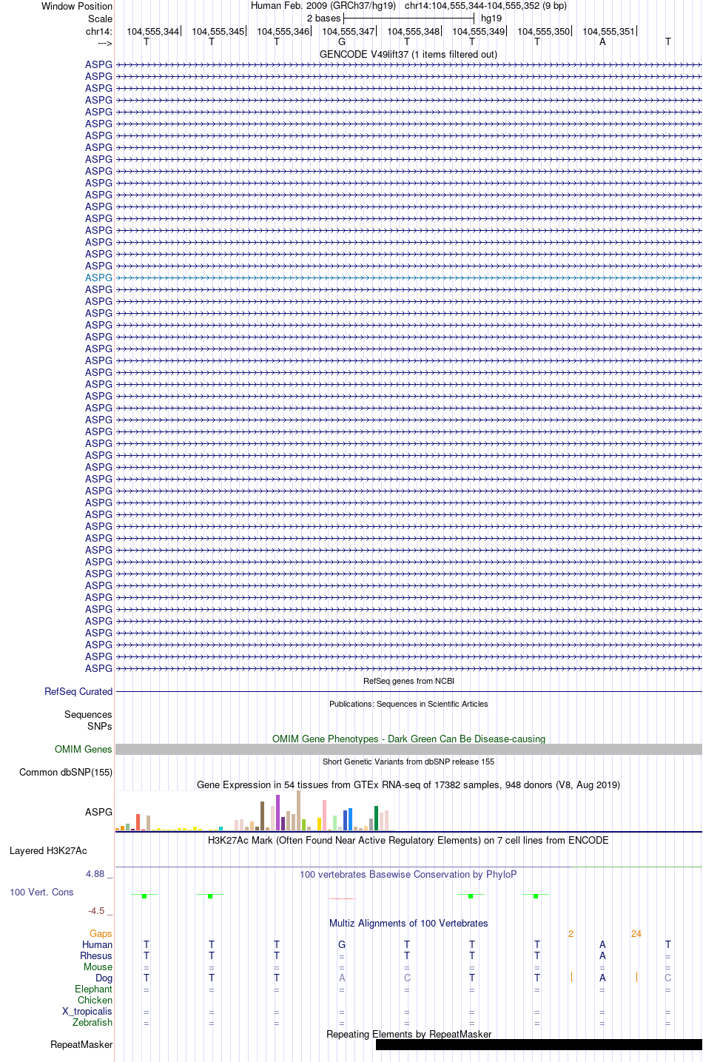The width and height of the screenshot is (703, 1062).
Task: Click '100 vertebrates Basewise Conservation by PhyloP' title
Action: pos(408,874)
